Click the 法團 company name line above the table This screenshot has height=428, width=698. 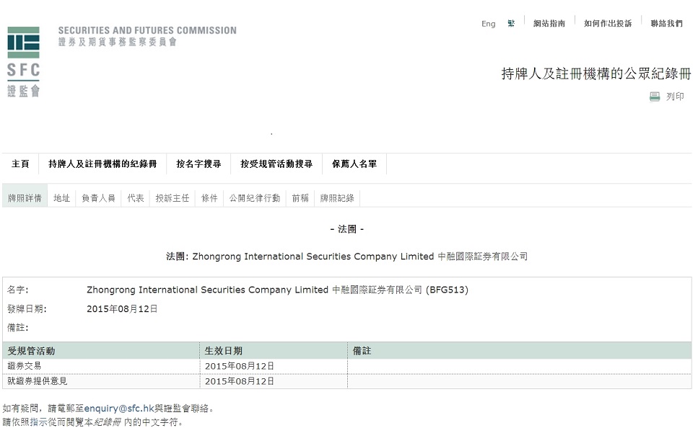pyautogui.click(x=346, y=257)
